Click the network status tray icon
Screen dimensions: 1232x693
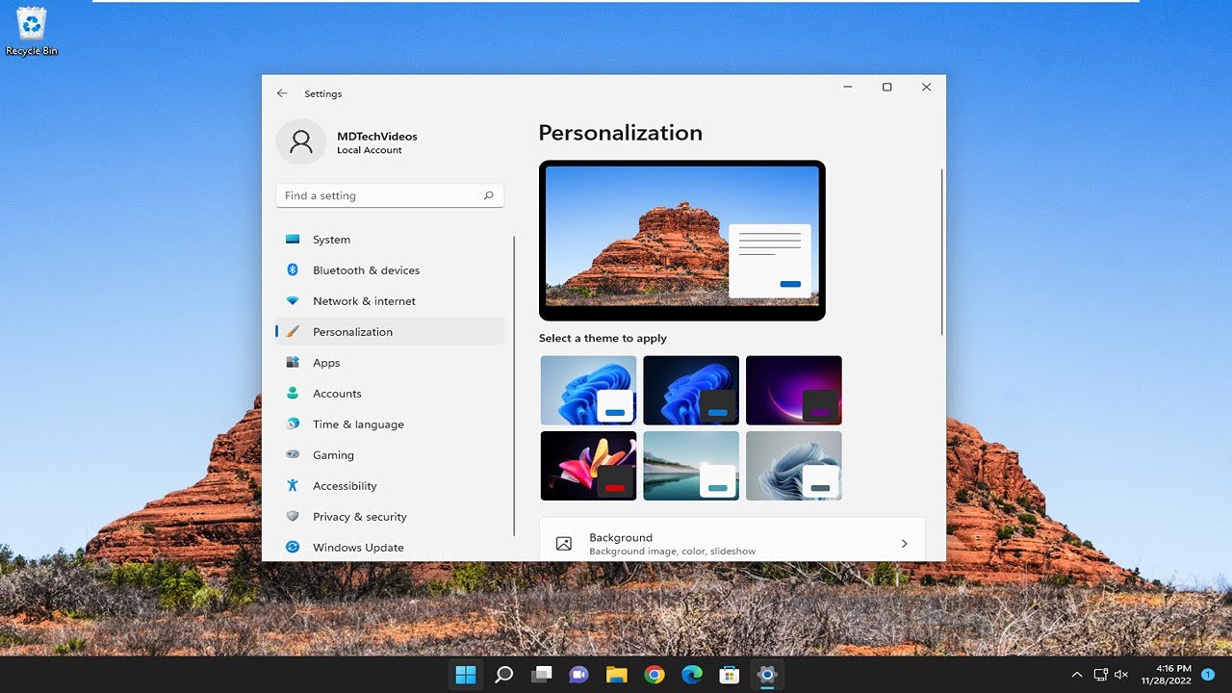click(1101, 675)
